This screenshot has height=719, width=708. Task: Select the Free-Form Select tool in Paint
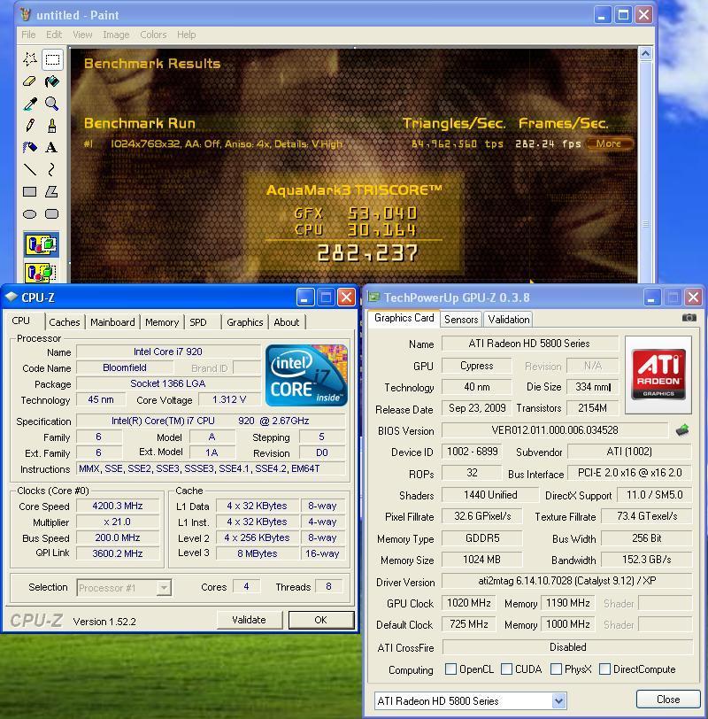pos(30,59)
